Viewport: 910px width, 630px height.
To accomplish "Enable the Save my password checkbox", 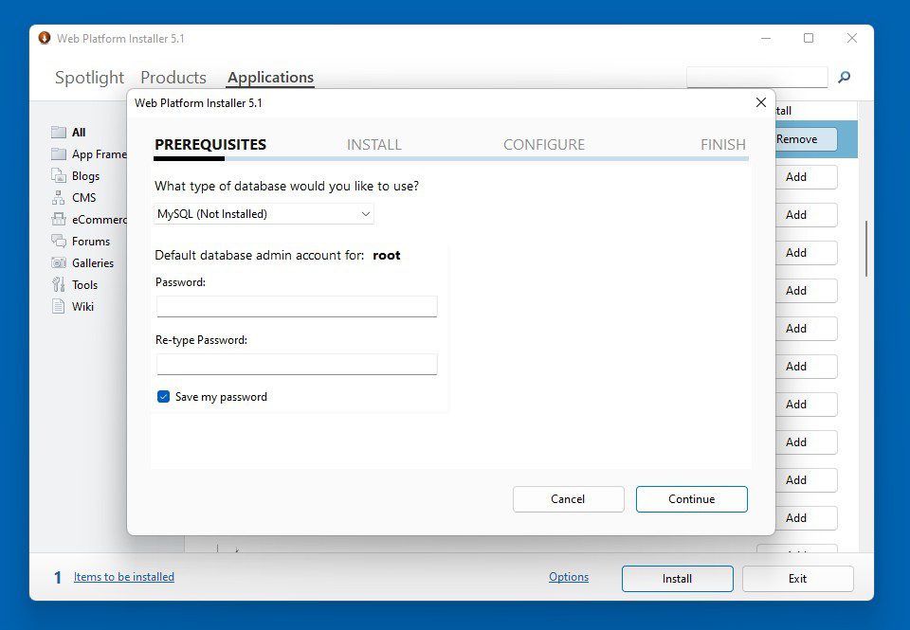I will [163, 397].
